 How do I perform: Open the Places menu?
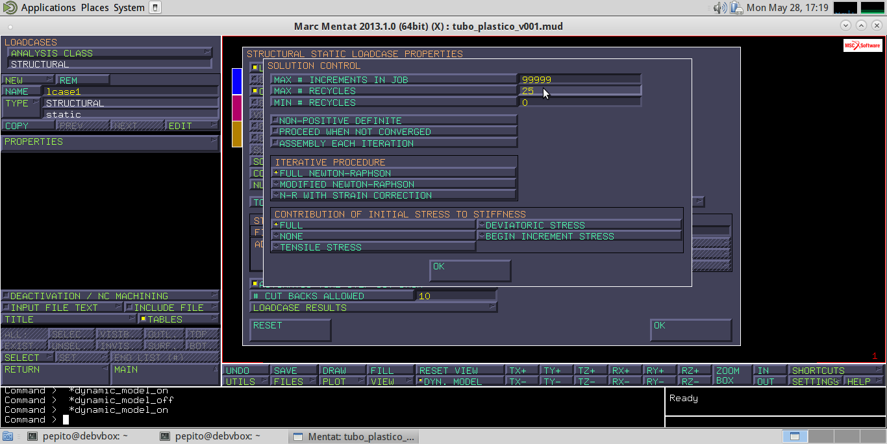coord(95,8)
